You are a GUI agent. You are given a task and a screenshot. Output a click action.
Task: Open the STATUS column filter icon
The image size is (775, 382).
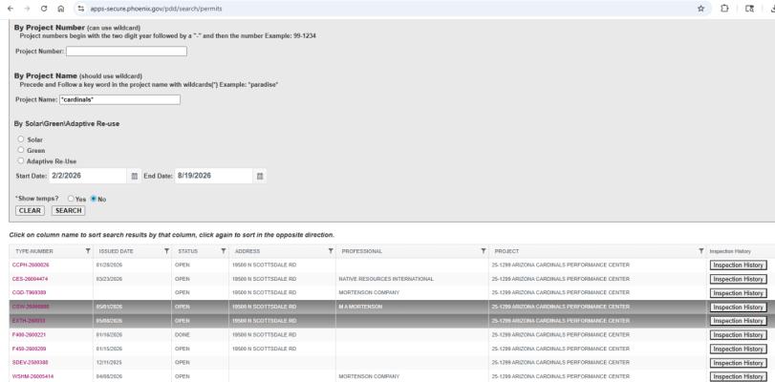coord(224,251)
